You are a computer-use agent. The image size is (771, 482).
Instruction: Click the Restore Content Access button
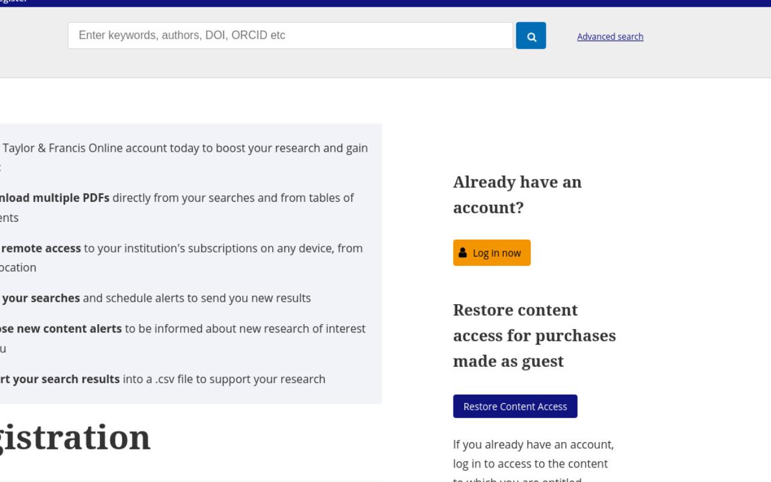515,406
